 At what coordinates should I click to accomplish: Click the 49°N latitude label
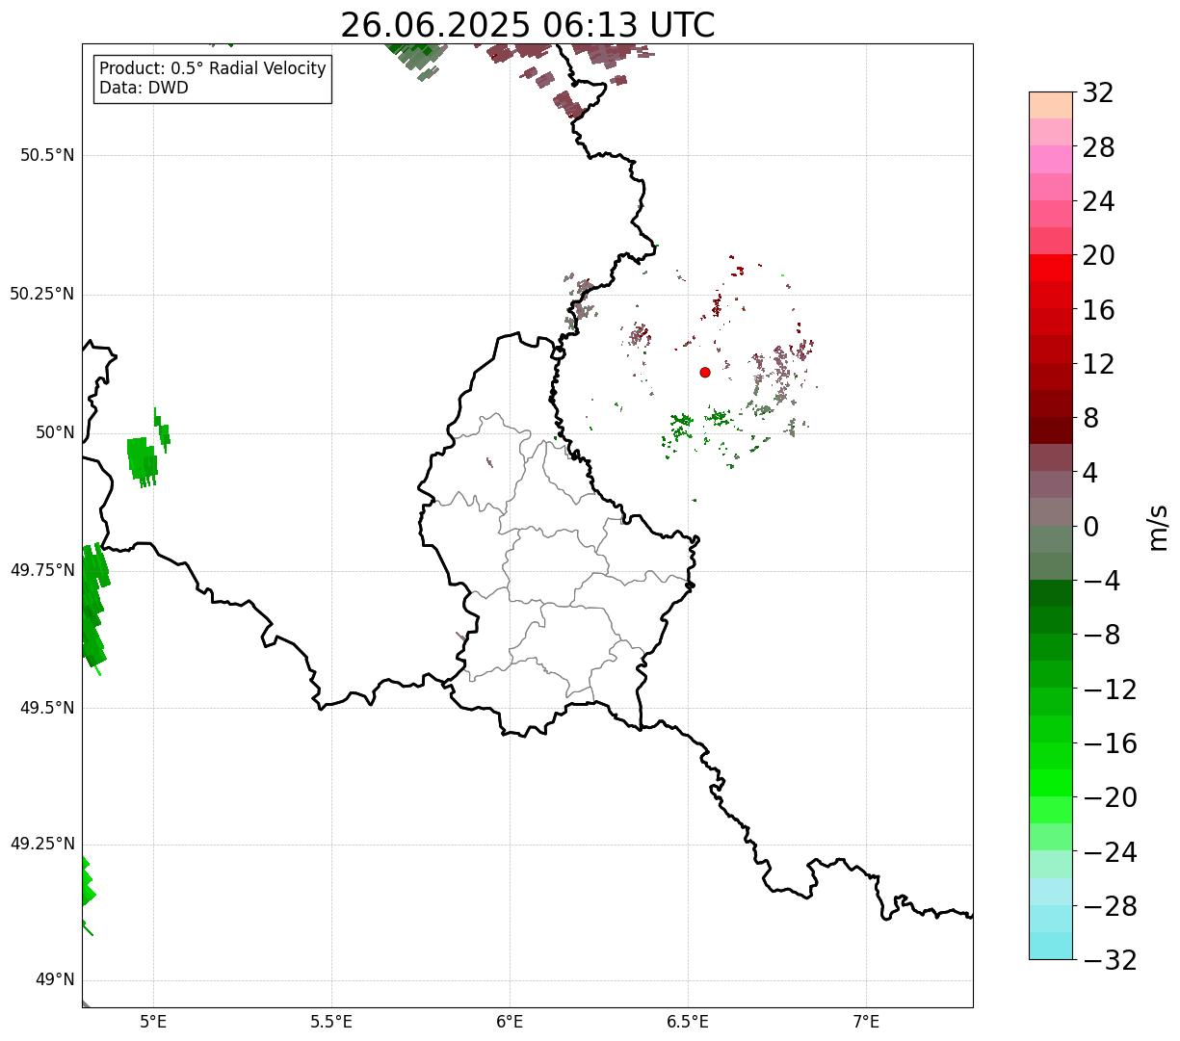[55, 980]
